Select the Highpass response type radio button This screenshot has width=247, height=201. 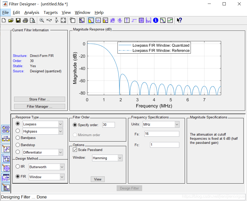18,131
